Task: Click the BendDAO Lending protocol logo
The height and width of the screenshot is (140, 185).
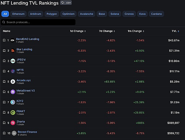Action: (x=13, y=40)
